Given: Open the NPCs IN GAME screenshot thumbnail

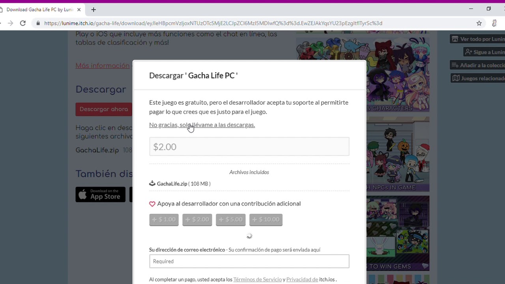Looking at the screenshot, I should (x=398, y=154).
